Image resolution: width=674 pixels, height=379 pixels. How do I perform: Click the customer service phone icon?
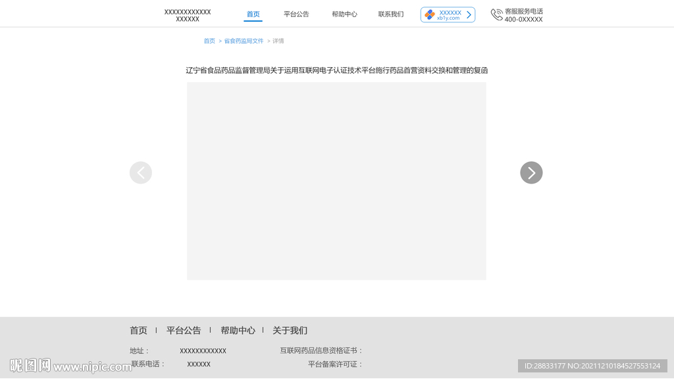coord(496,14)
